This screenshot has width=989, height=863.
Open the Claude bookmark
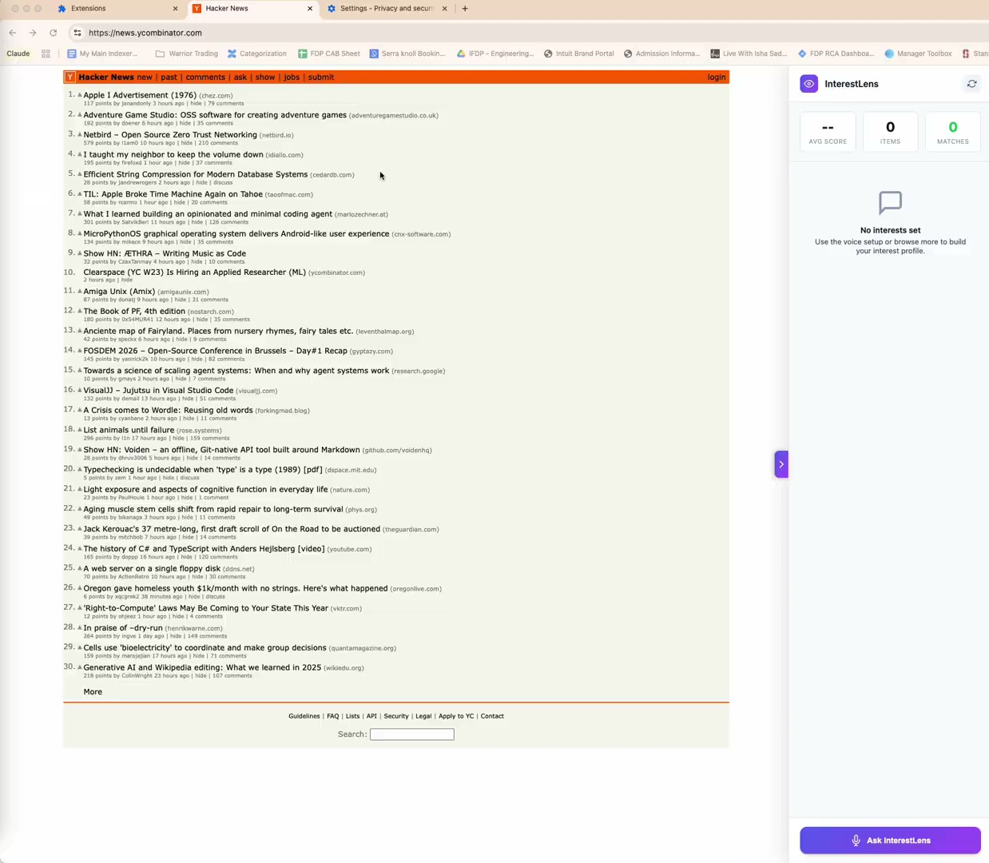coord(18,54)
